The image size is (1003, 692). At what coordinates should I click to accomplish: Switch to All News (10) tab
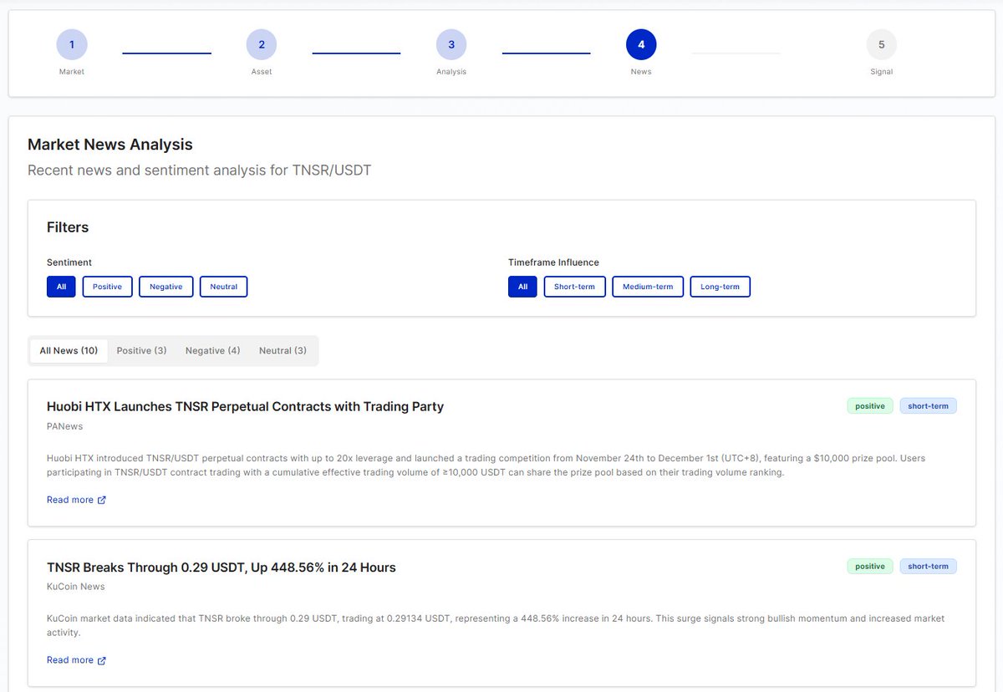[69, 351]
